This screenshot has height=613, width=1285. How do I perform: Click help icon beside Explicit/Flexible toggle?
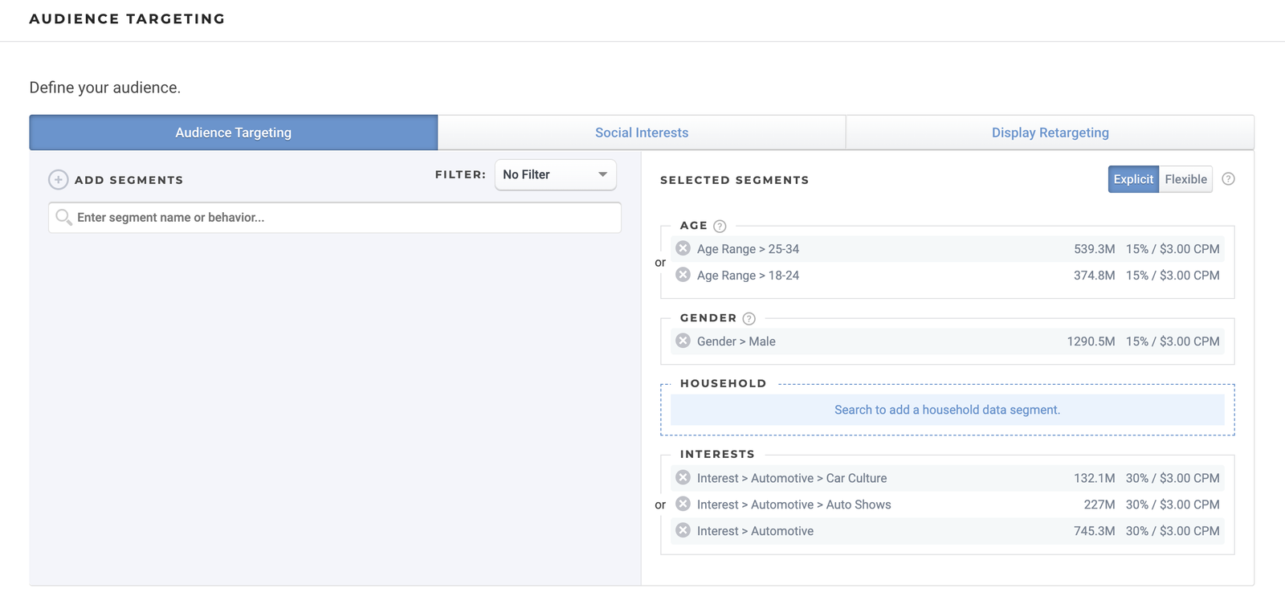tap(1228, 179)
